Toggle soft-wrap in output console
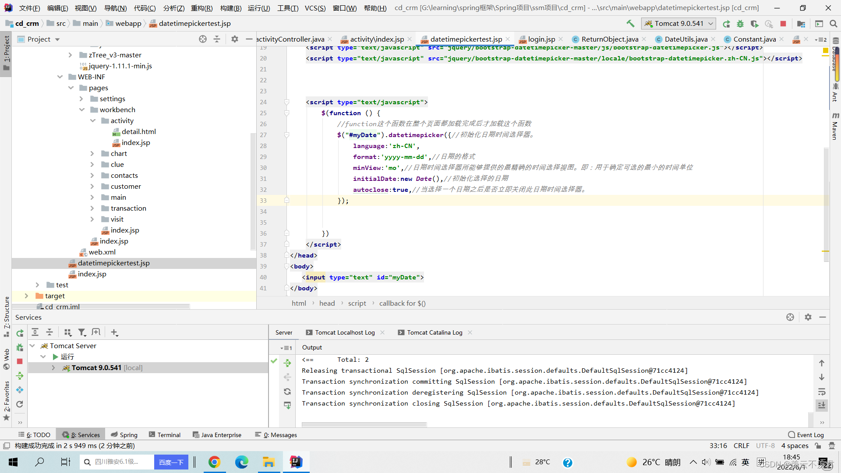This screenshot has width=841, height=473. pos(822,392)
